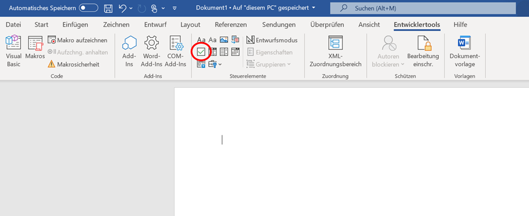Screen dimensions: 529x216
Task: Open Quick Access Toolbar customize menu
Action: pos(175,8)
